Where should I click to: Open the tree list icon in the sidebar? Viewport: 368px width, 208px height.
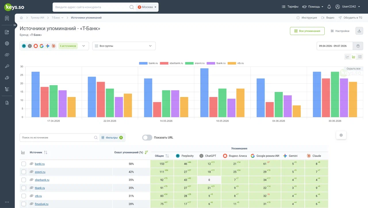[7, 89]
